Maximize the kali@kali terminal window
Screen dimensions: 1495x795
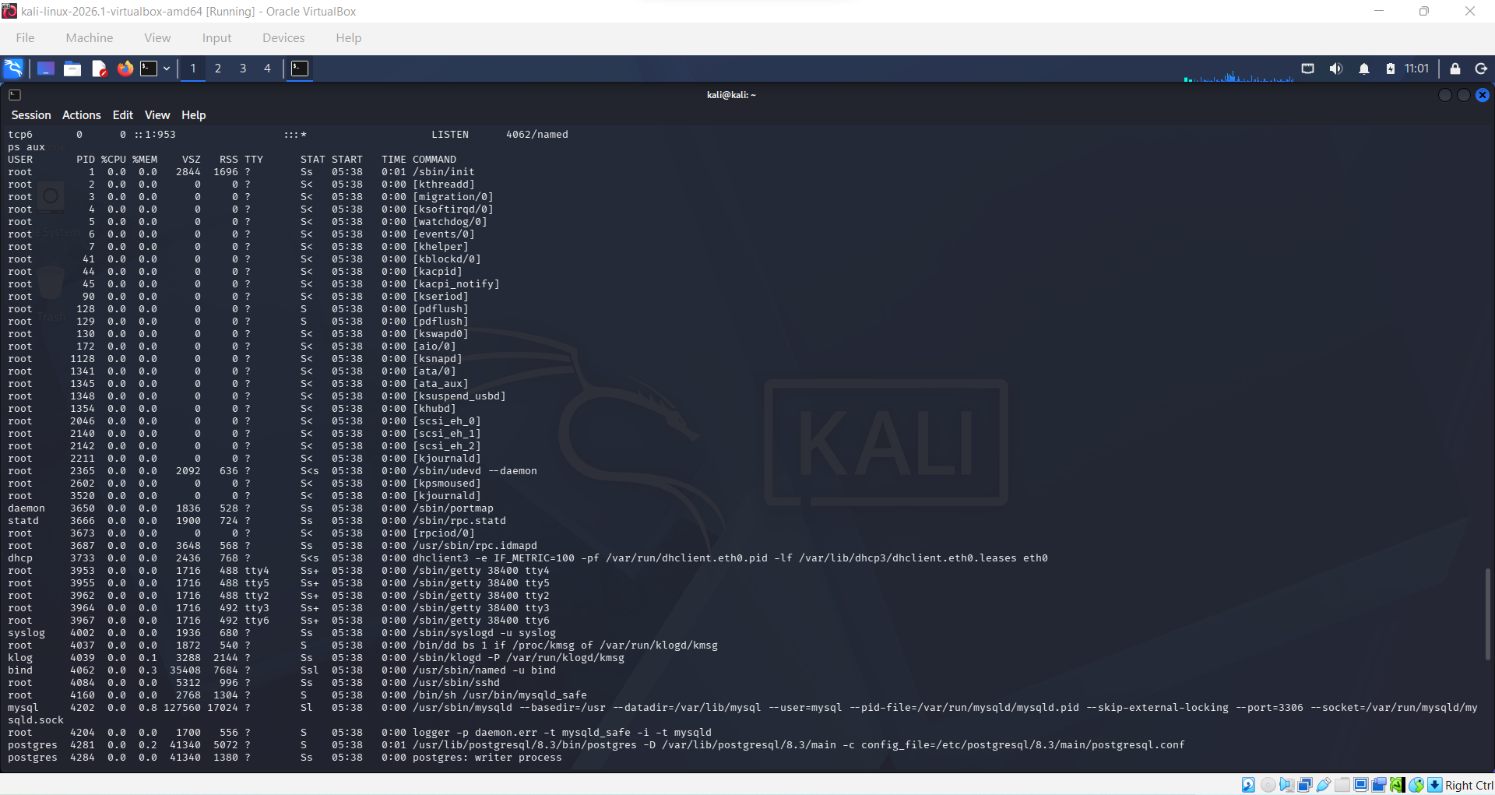(x=1464, y=95)
